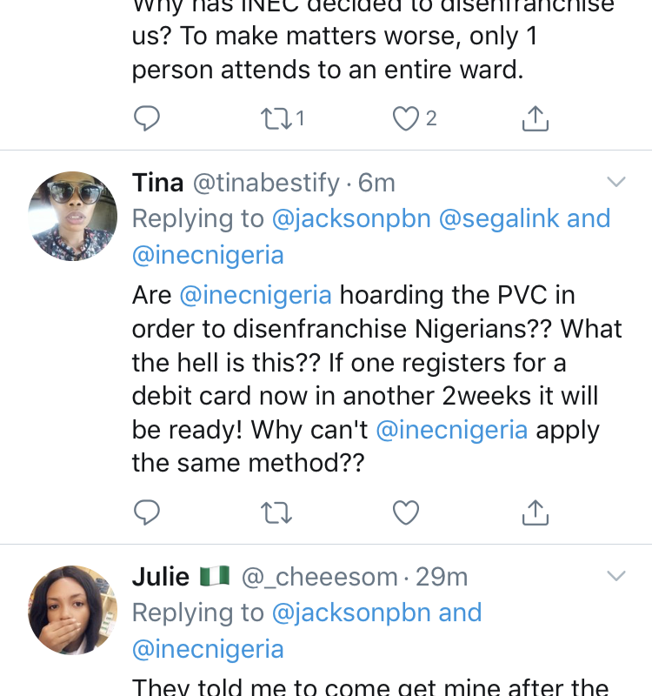Screen dimensions: 652x696
Task: Reply to the top tweet about INEC
Action: click(147, 118)
